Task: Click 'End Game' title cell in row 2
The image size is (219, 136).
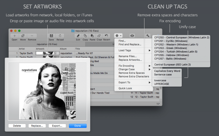Action: pyautogui.click(x=95, y=57)
